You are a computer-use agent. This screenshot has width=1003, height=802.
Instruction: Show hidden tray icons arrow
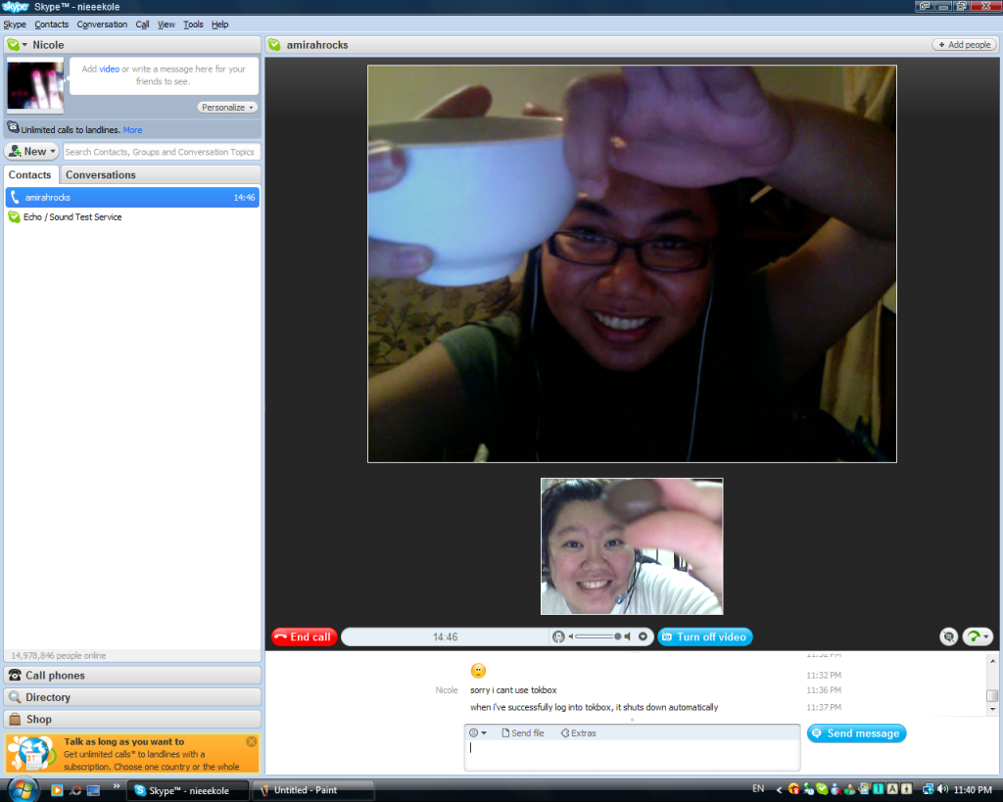[x=779, y=790]
